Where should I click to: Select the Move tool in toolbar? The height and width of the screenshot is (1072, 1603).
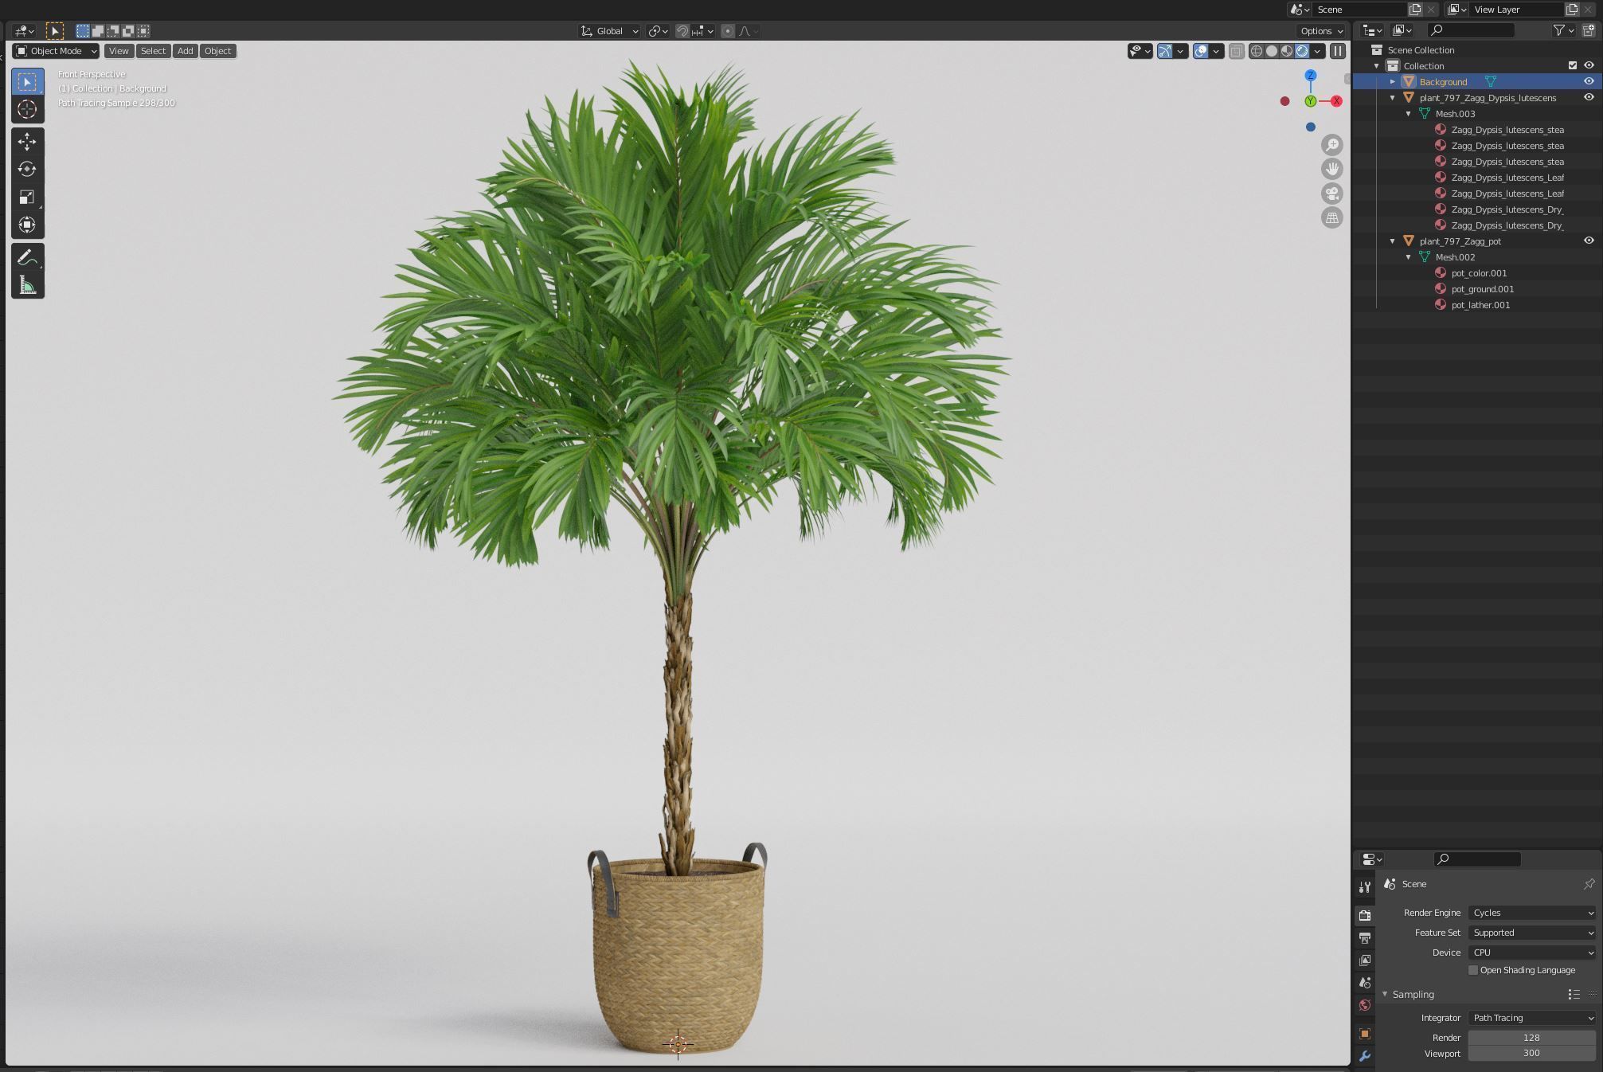coord(27,142)
